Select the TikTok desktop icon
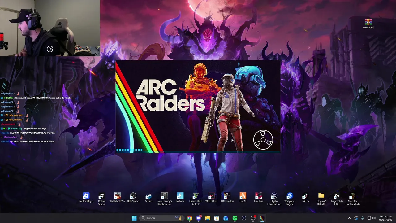 305,198
